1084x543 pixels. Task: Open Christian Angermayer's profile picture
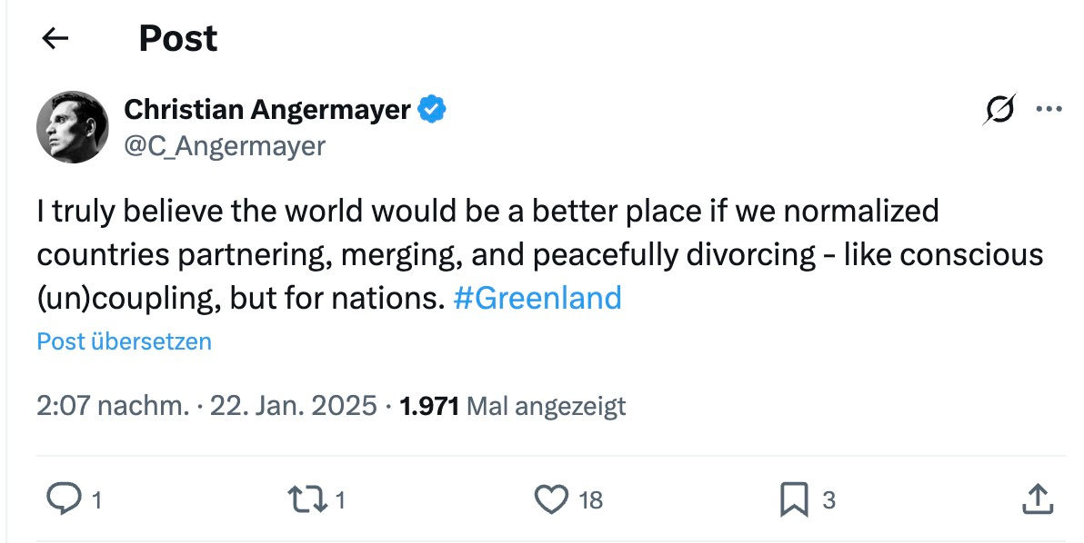pos(73,126)
